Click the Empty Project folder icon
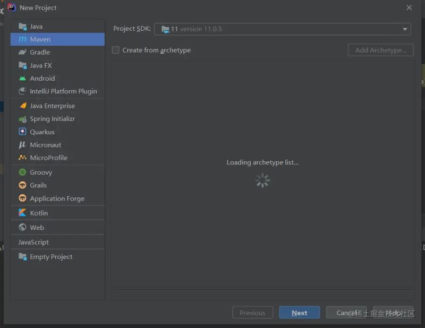 pos(22,256)
